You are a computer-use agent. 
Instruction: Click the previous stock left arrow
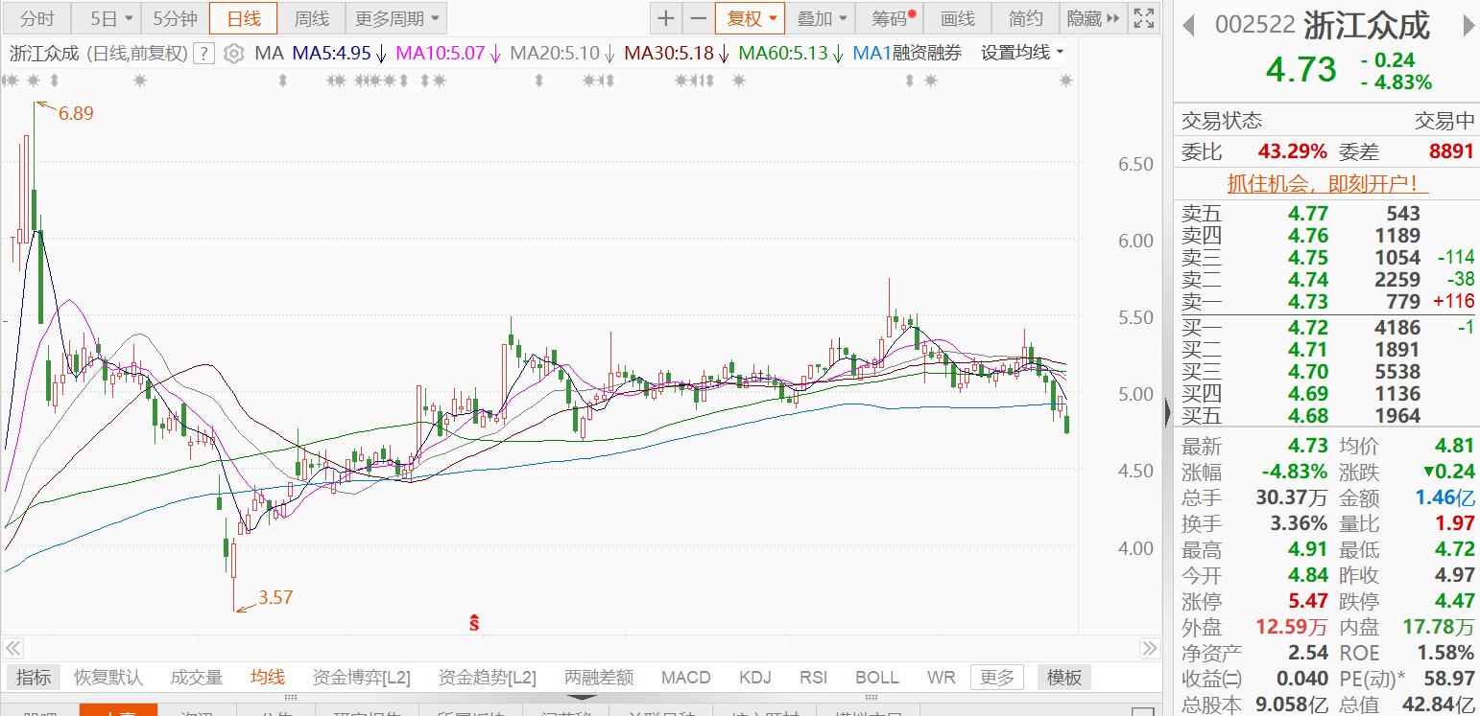coord(1188,25)
